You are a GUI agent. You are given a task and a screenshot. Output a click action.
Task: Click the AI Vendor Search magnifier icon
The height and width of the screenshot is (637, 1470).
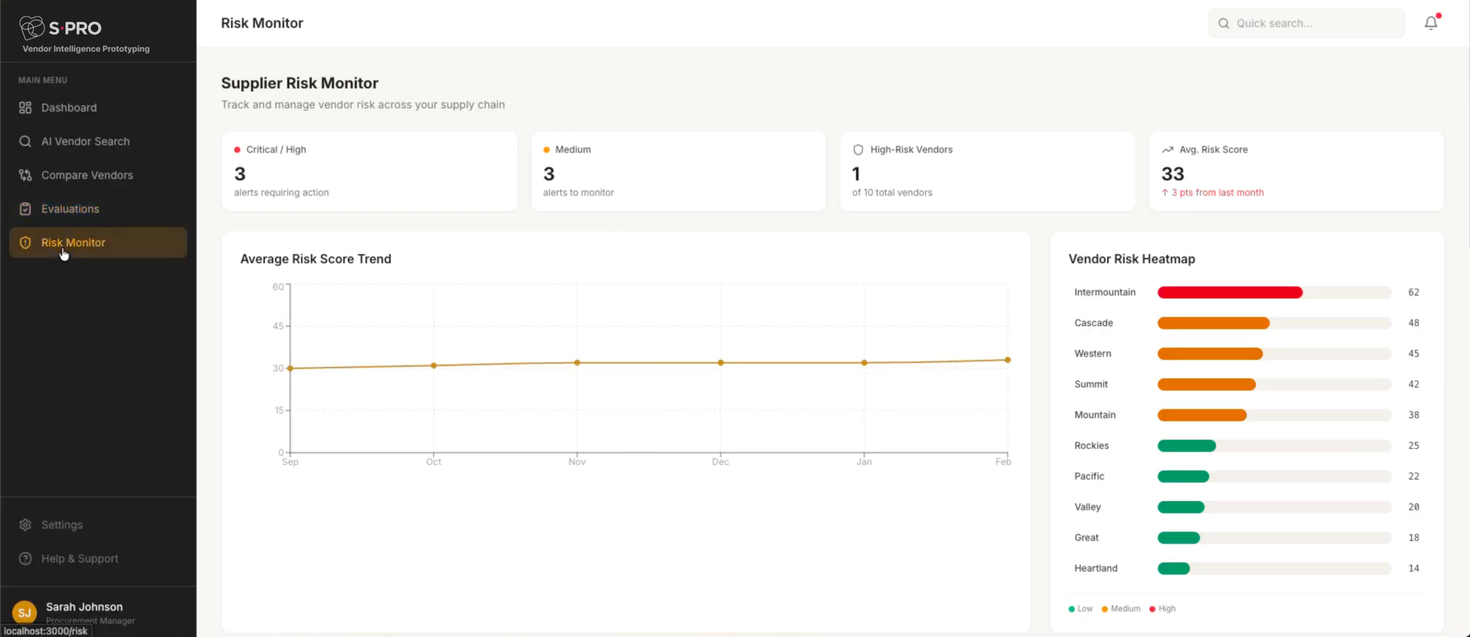(25, 142)
